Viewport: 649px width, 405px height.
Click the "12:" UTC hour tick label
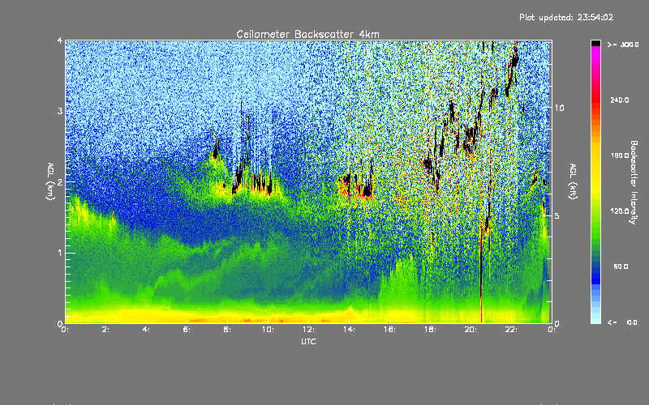pos(308,330)
